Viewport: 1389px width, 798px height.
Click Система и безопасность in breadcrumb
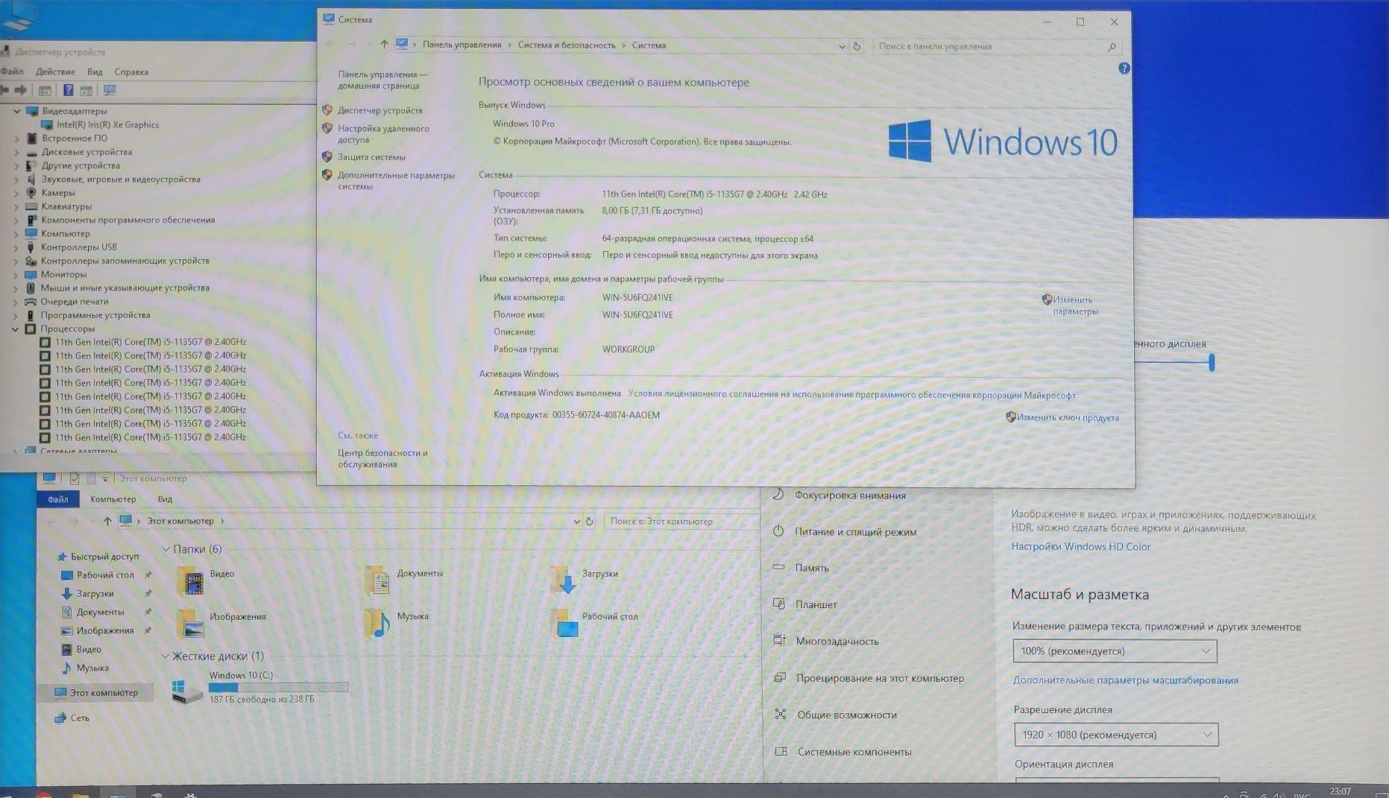click(x=567, y=45)
